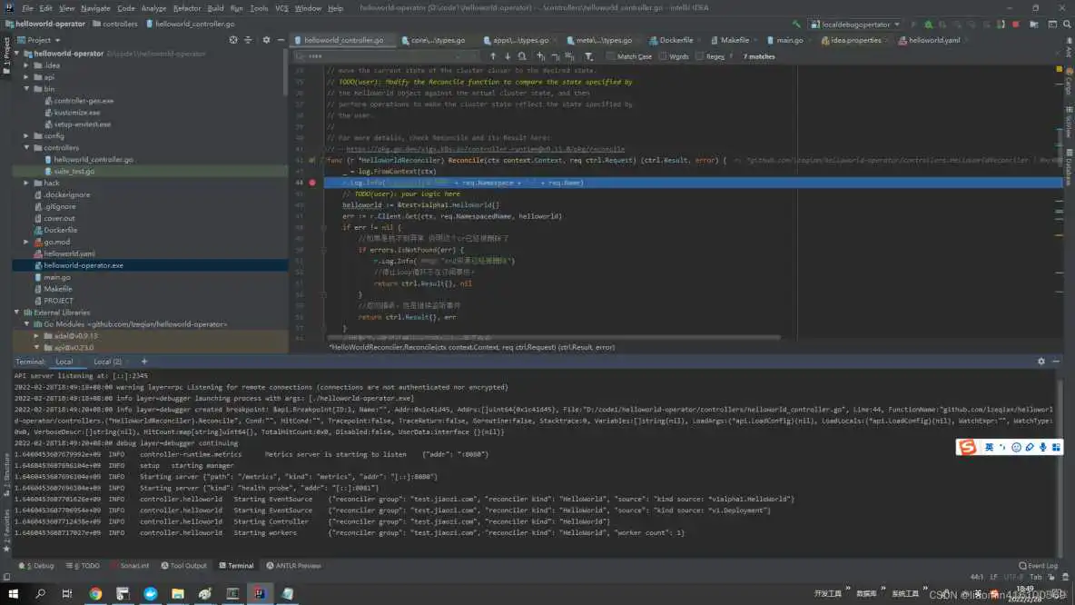
Task: Switch to the Dockerfile editor tab
Action: coord(676,40)
